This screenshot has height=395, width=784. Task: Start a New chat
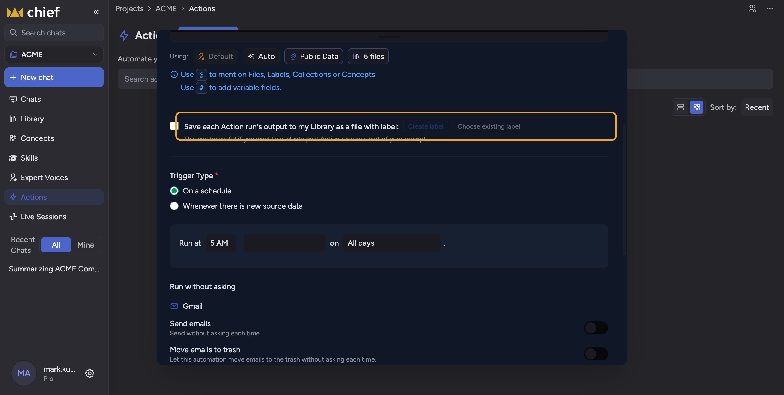pos(54,77)
